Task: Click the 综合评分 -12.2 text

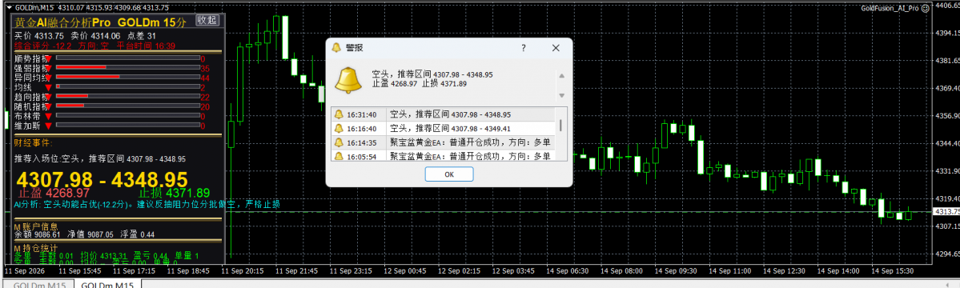Action: pyautogui.click(x=43, y=46)
